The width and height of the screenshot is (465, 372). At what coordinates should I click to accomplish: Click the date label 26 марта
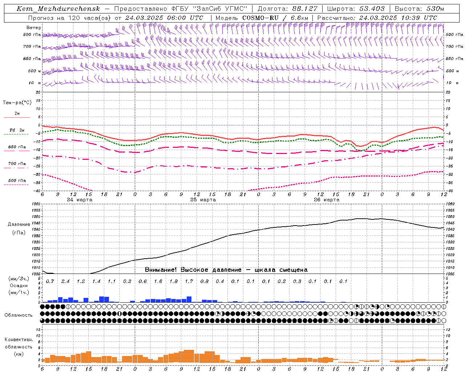tap(327, 200)
